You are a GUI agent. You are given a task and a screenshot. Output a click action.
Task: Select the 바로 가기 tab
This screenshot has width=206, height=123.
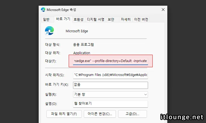point(63,19)
